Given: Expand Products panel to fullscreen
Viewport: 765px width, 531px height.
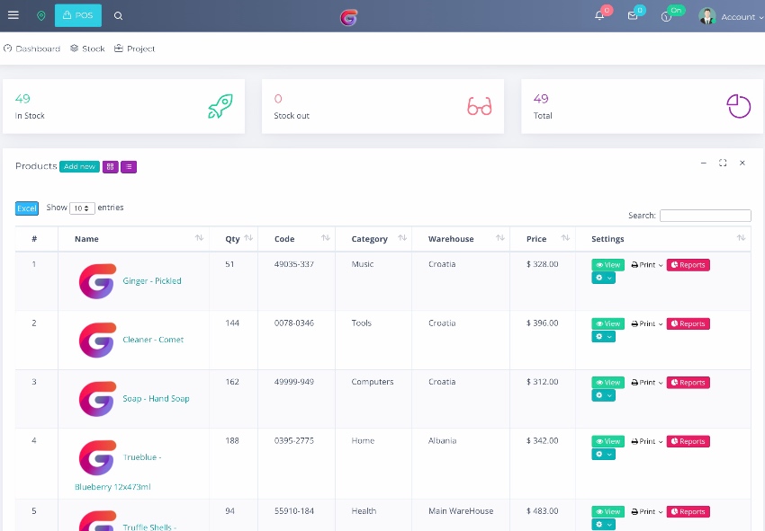Looking at the screenshot, I should [723, 163].
